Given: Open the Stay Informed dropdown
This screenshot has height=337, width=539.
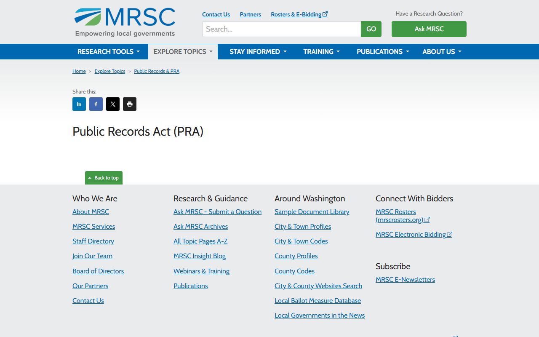Looking at the screenshot, I should coord(258,51).
